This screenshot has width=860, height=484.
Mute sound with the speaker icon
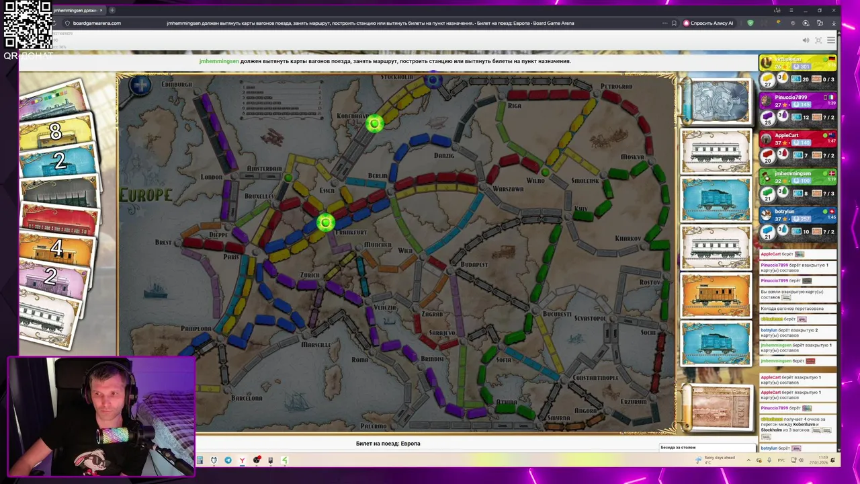[806, 40]
